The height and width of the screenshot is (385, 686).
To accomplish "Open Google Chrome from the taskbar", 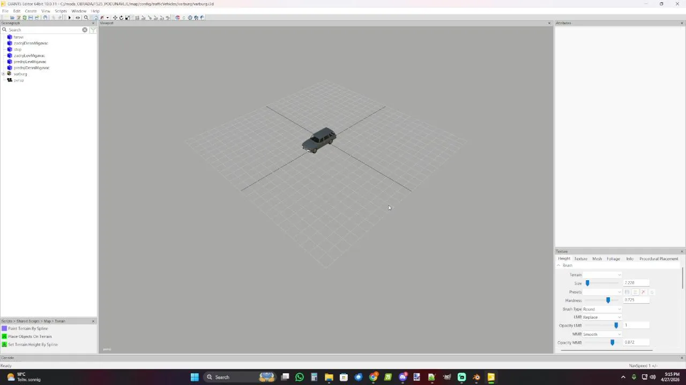I will pyautogui.click(x=373, y=377).
